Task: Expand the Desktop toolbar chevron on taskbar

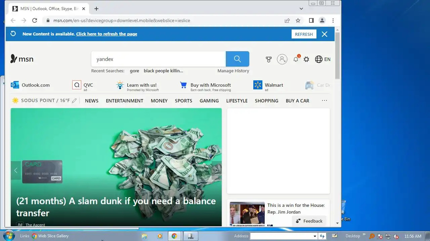Action: 364,235
